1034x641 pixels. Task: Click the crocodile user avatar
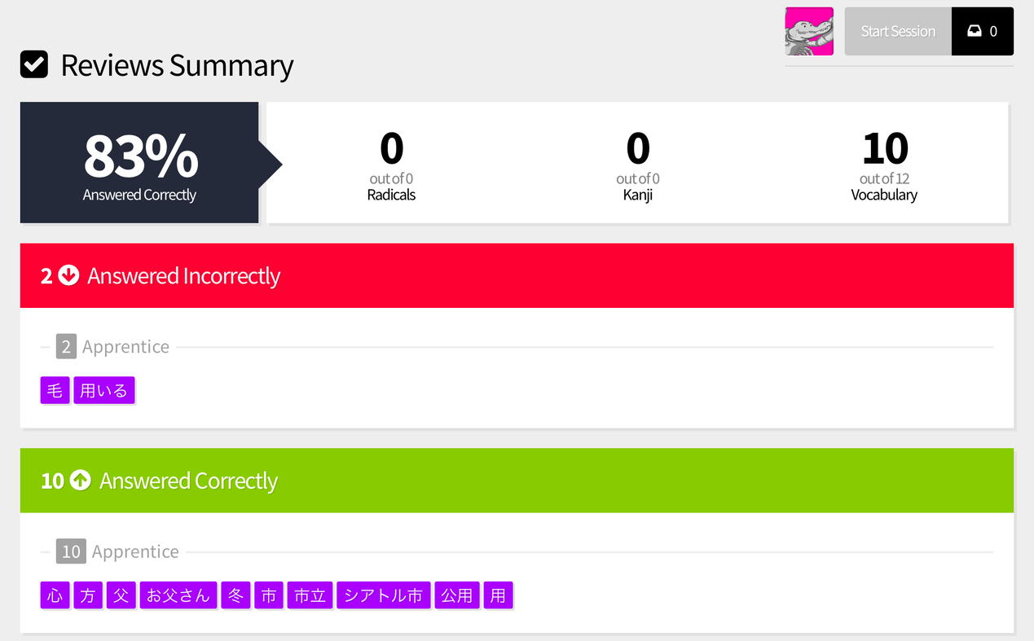coord(809,31)
